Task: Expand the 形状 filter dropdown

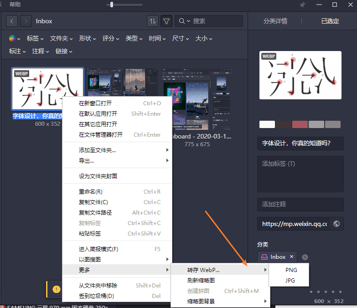Action: [88, 38]
